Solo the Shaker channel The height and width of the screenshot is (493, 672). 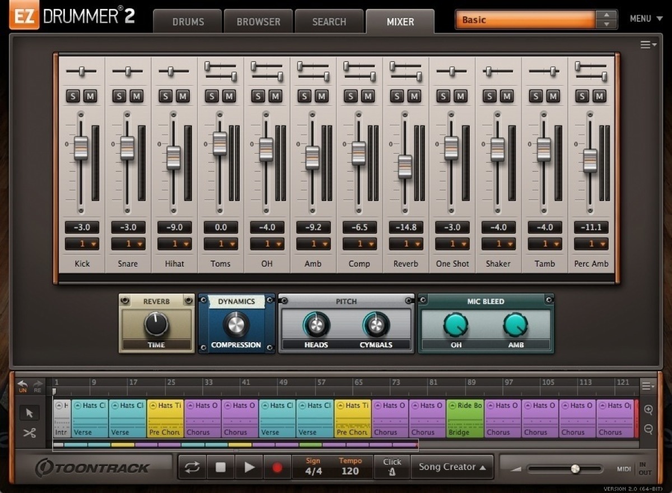(489, 96)
